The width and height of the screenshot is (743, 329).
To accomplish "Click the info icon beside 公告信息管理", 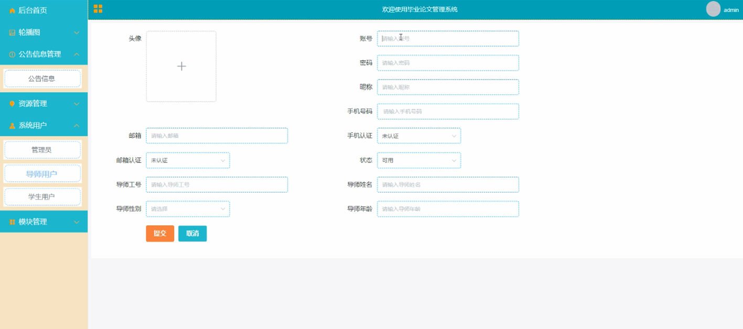I will [x=12, y=54].
